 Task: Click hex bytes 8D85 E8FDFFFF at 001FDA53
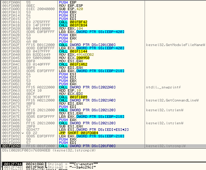click(x=40, y=71)
